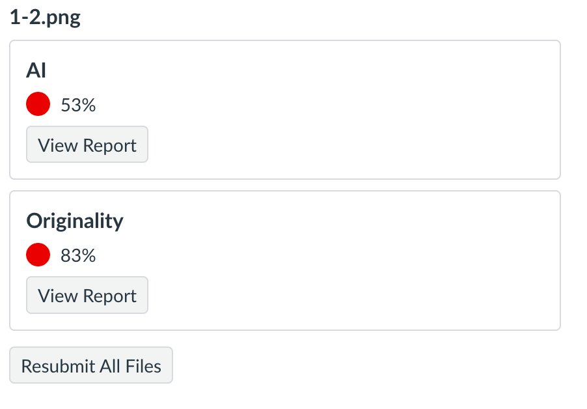The width and height of the screenshot is (587, 409).
Task: Click the gap between AI and Originality cards
Action: tap(284, 185)
